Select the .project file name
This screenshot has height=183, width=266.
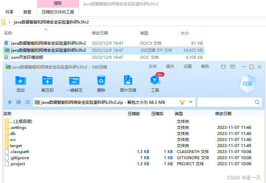tap(17, 164)
